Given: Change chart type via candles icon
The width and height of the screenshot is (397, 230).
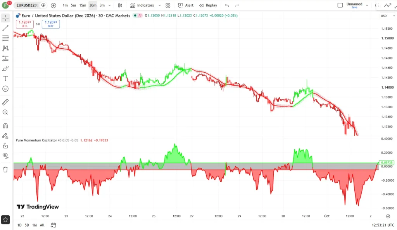Looking at the screenshot, I should (120, 5).
